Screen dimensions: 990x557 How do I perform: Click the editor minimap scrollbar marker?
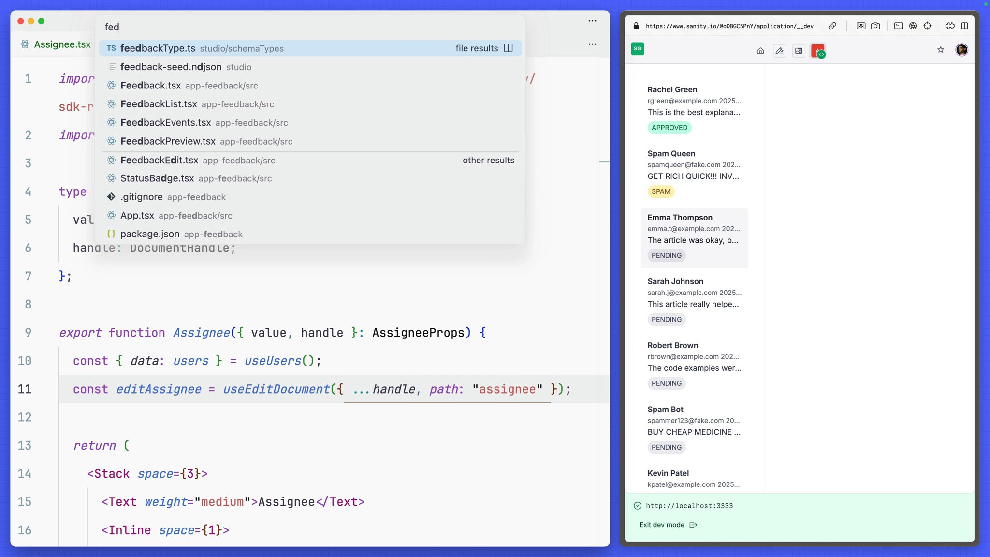pyautogui.click(x=604, y=162)
